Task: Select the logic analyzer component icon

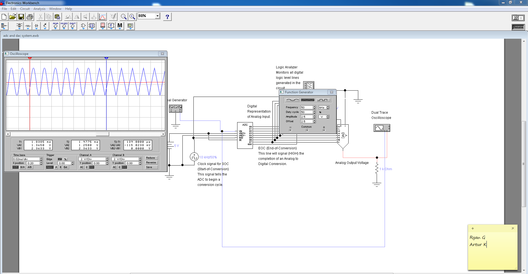Action: click(x=308, y=85)
